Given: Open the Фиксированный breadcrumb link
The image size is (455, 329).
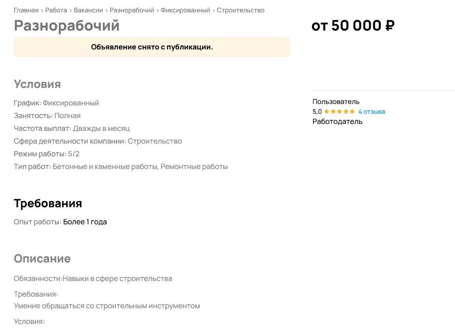Looking at the screenshot, I should coord(185,10).
